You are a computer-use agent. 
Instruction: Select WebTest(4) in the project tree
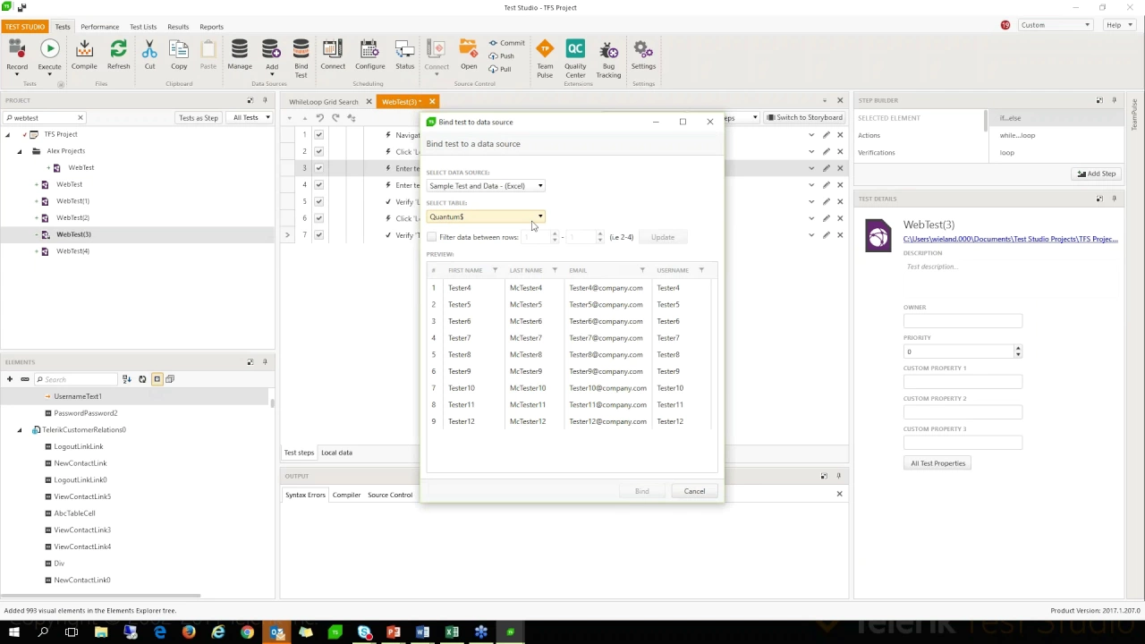coord(72,251)
